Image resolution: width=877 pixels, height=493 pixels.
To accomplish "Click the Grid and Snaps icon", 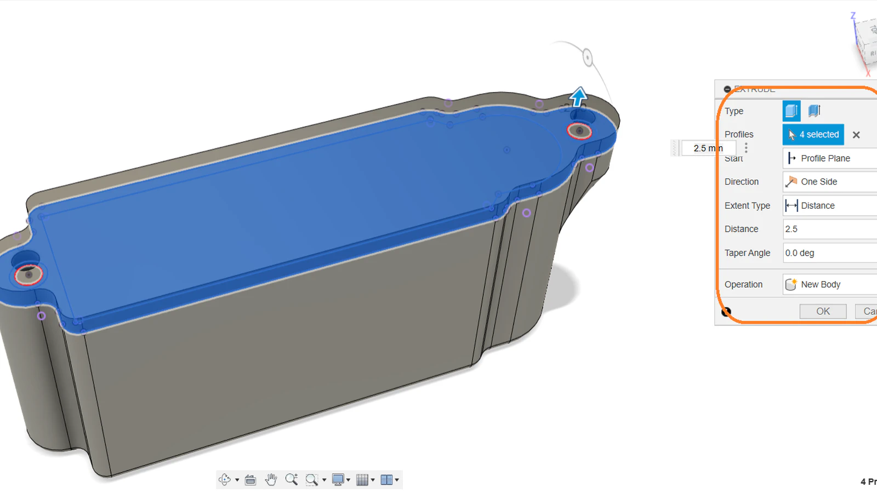I will tap(362, 480).
